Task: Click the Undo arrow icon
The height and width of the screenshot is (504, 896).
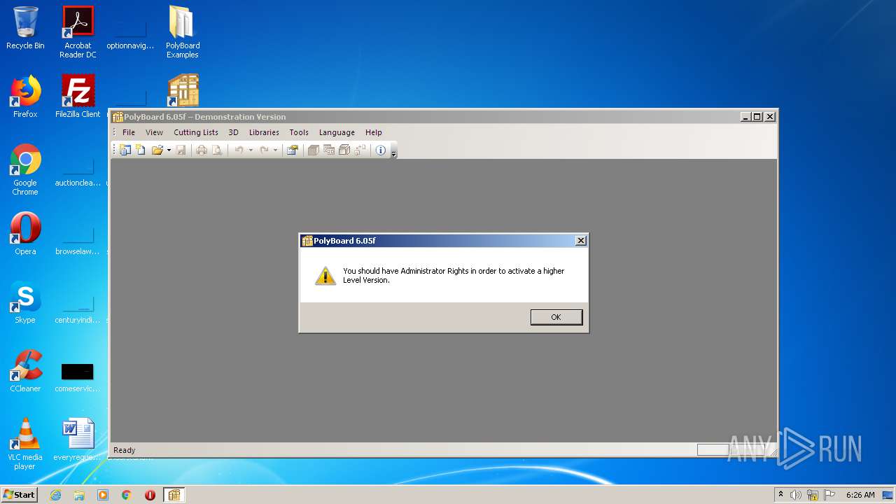Action: tap(239, 150)
